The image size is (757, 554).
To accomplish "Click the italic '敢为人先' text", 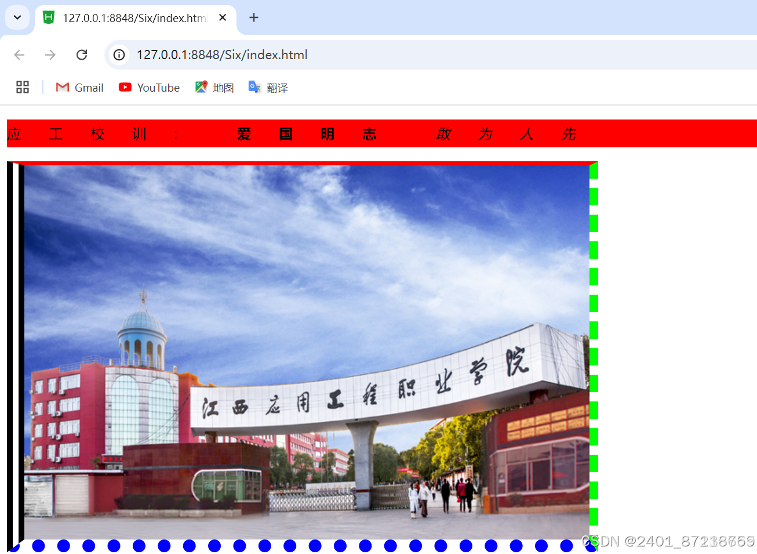I will click(506, 135).
